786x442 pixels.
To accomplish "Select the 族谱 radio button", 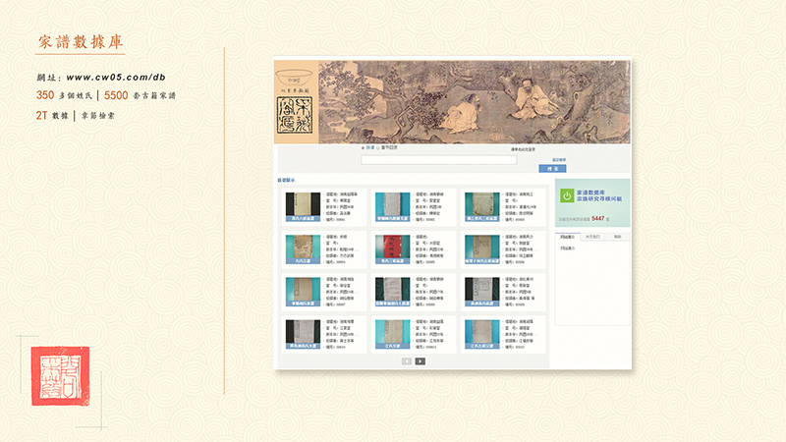I will click(x=363, y=147).
